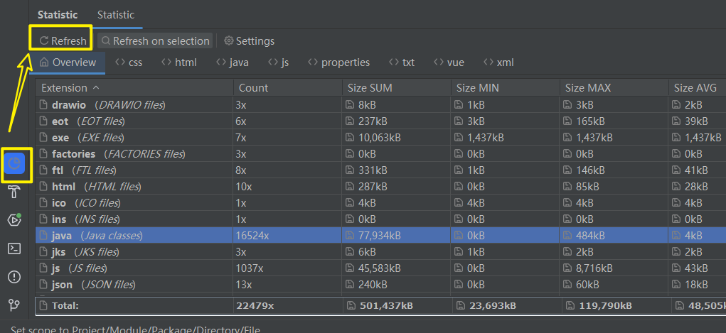The width and height of the screenshot is (726, 333).
Task: Select the second Statistic tab
Action: (x=115, y=14)
